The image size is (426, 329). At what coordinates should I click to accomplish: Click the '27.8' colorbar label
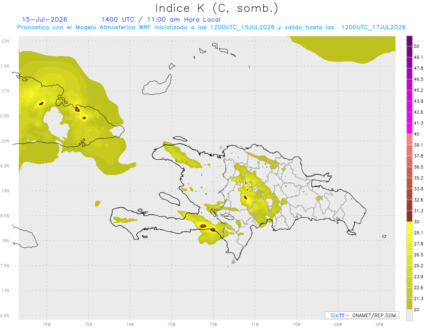pyautogui.click(x=419, y=244)
